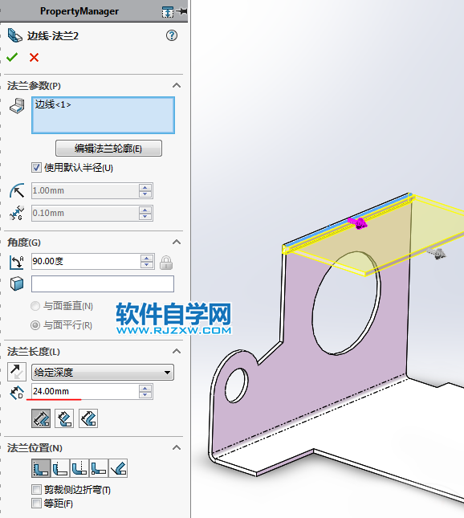This screenshot has width=464, height=518.
Task: Select Bend from Virtual Sharp position
Action: [x=99, y=468]
